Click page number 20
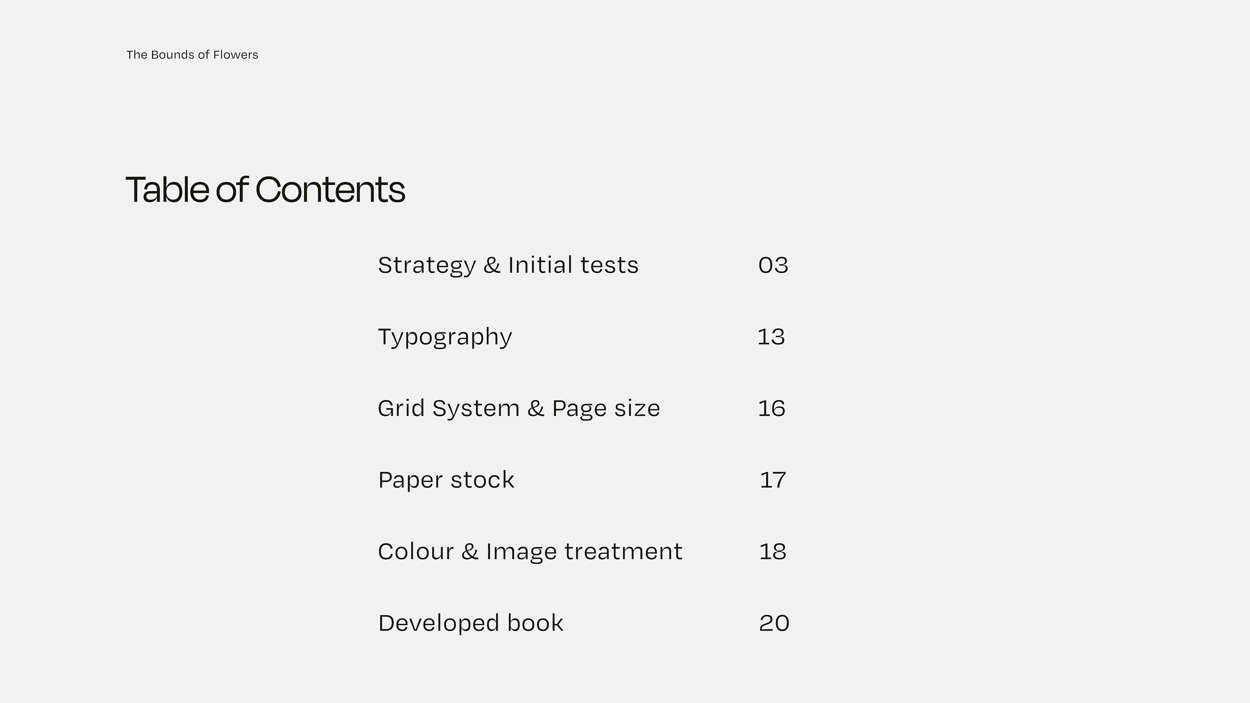Viewport: 1250px width, 703px height. click(x=774, y=623)
